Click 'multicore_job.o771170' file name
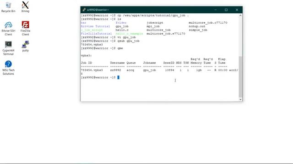293x164 pixels. [x=208, y=23]
